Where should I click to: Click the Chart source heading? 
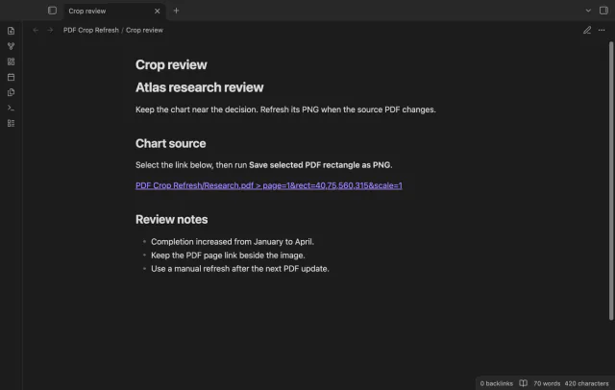(x=171, y=143)
